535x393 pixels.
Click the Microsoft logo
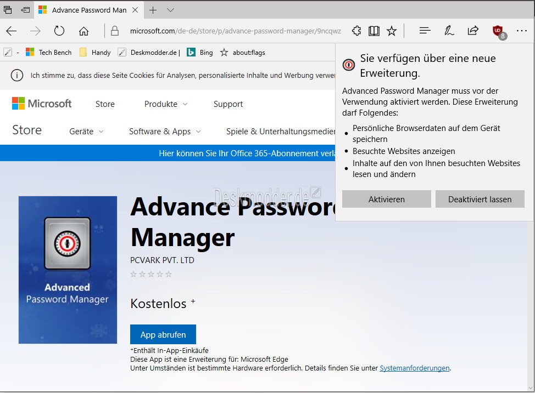[x=42, y=103]
